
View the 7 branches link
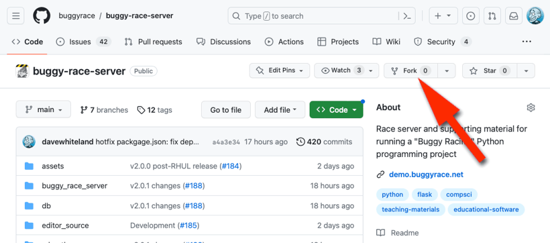point(104,110)
